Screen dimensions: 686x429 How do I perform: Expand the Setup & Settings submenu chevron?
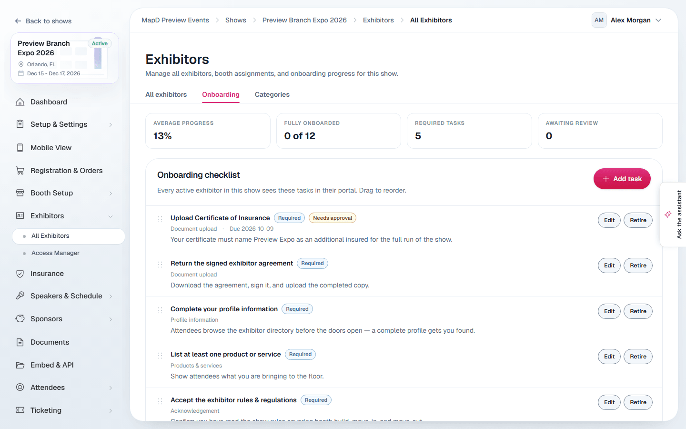tap(111, 125)
